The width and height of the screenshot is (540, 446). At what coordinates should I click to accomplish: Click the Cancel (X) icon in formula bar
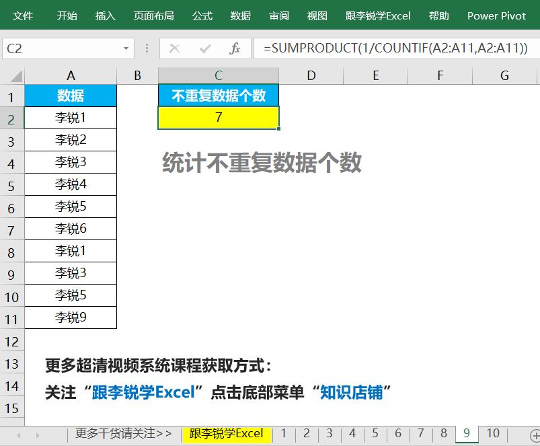click(176, 48)
